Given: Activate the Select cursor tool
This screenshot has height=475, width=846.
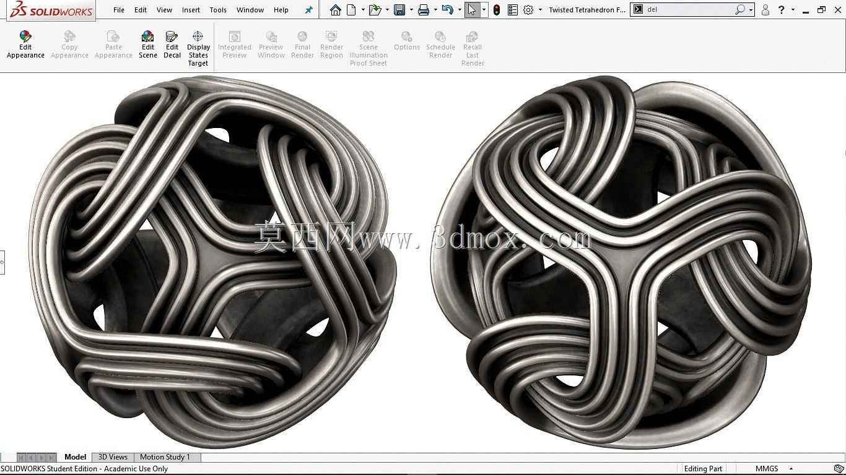Looking at the screenshot, I should click(x=472, y=10).
